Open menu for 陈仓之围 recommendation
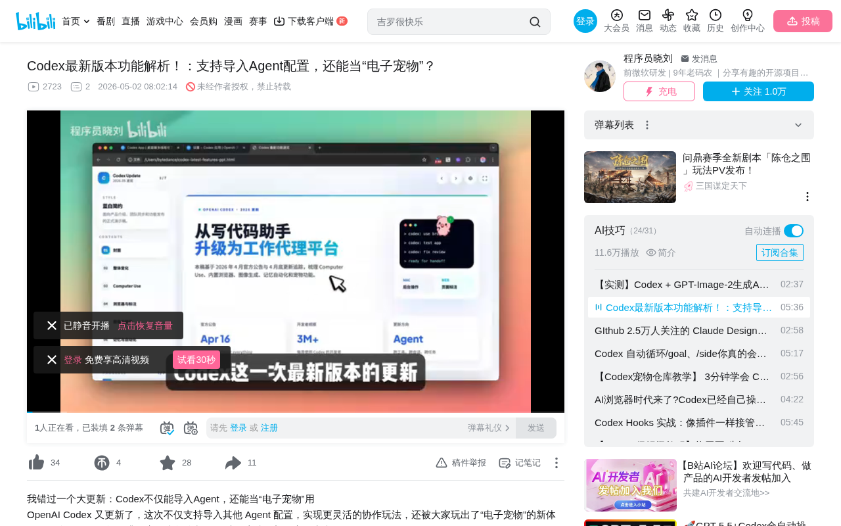 [807, 197]
